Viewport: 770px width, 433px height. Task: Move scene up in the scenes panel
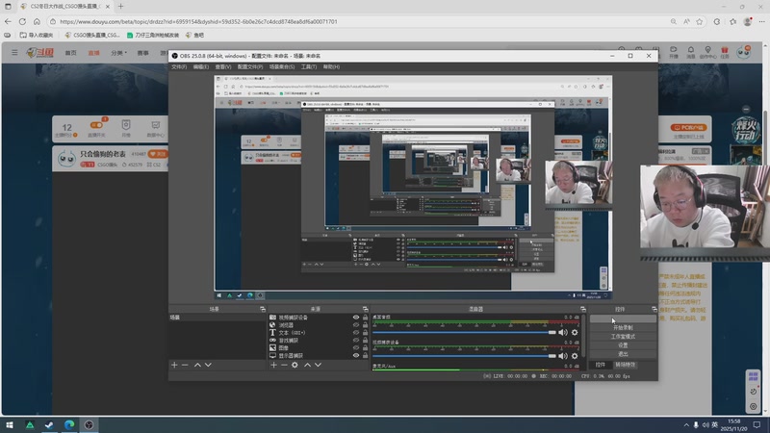tap(197, 365)
